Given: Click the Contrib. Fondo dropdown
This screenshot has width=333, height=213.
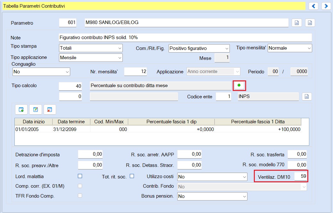Looking at the screenshot, I should tap(242, 187).
